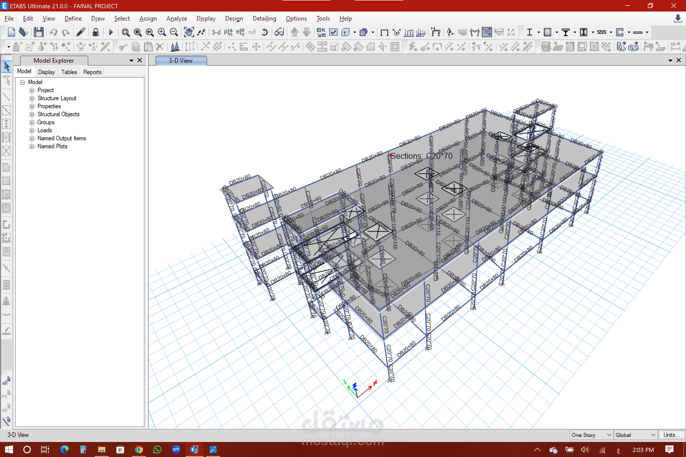Open the Global coordinate system dropdown

636,435
